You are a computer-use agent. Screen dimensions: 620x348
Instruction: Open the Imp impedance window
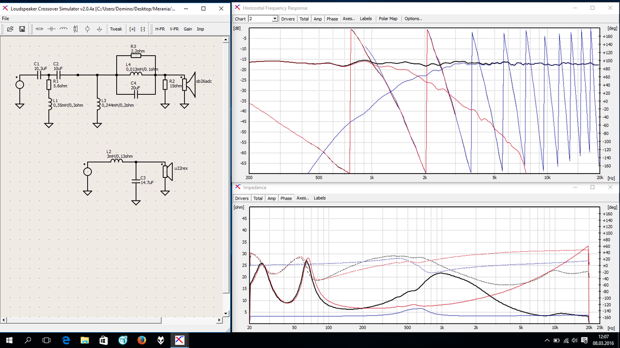tap(201, 29)
